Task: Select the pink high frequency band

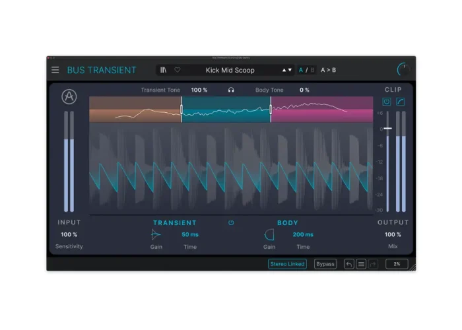Action: tap(322, 110)
